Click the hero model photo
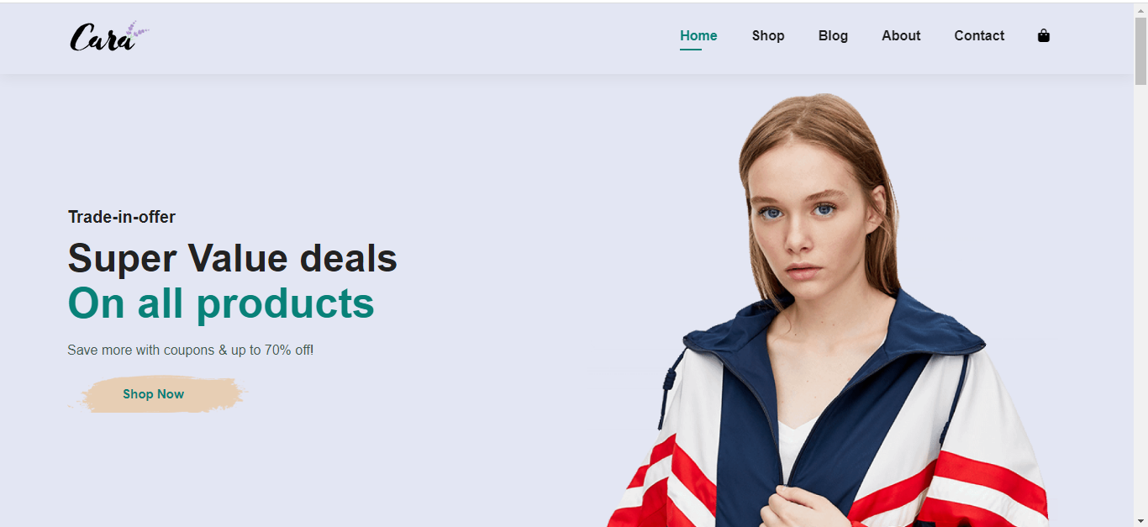 pos(828,309)
